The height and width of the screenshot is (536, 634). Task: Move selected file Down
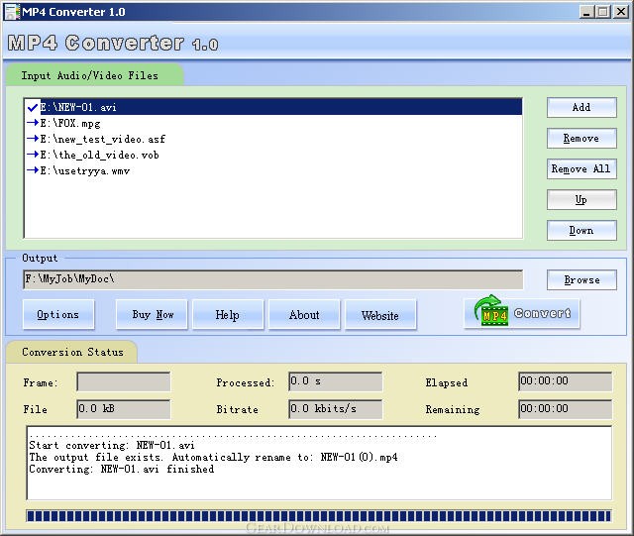pos(581,230)
